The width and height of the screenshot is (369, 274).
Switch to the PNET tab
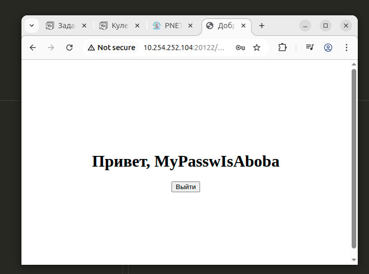click(168, 26)
